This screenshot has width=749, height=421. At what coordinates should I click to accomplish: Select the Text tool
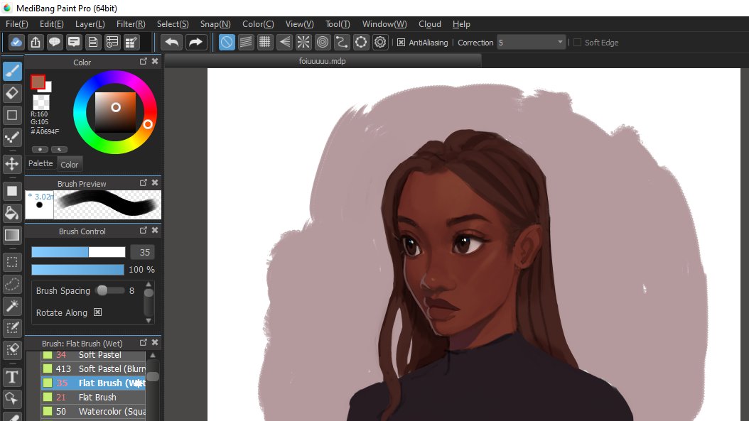[x=12, y=376]
